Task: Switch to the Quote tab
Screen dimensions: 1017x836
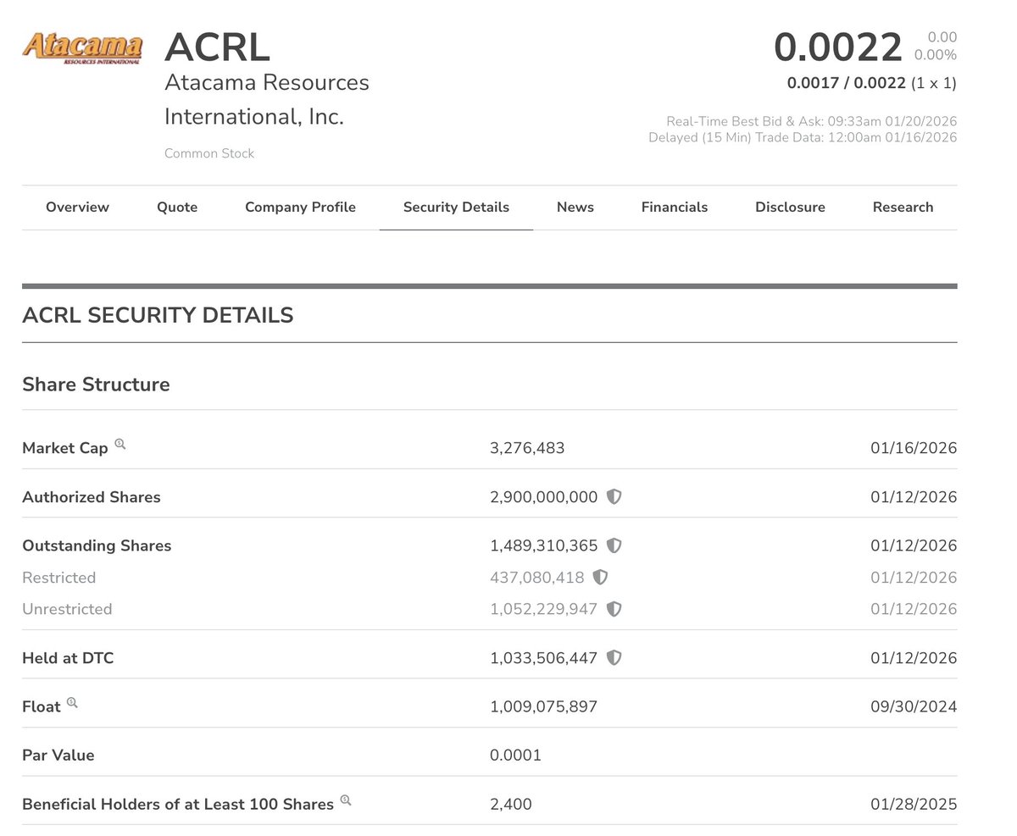Action: pyautogui.click(x=177, y=208)
